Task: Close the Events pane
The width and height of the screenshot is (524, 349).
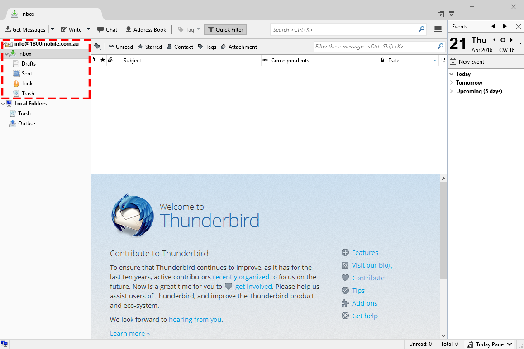Action: [x=518, y=26]
